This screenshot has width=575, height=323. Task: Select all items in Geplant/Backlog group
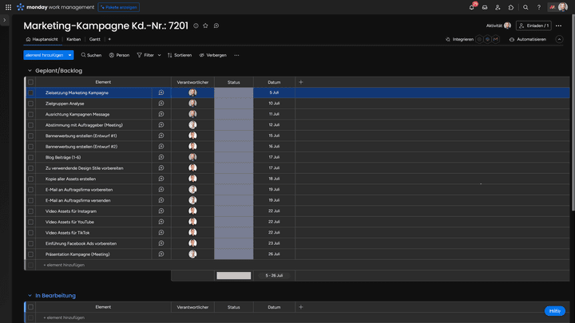[x=31, y=82]
